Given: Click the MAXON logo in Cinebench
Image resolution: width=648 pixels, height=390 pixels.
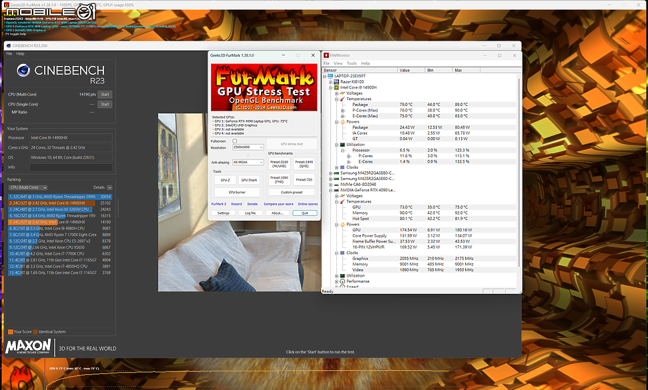Looking at the screenshot, I should (x=28, y=346).
